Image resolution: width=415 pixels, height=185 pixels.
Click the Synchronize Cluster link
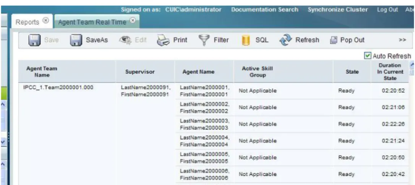338,10
